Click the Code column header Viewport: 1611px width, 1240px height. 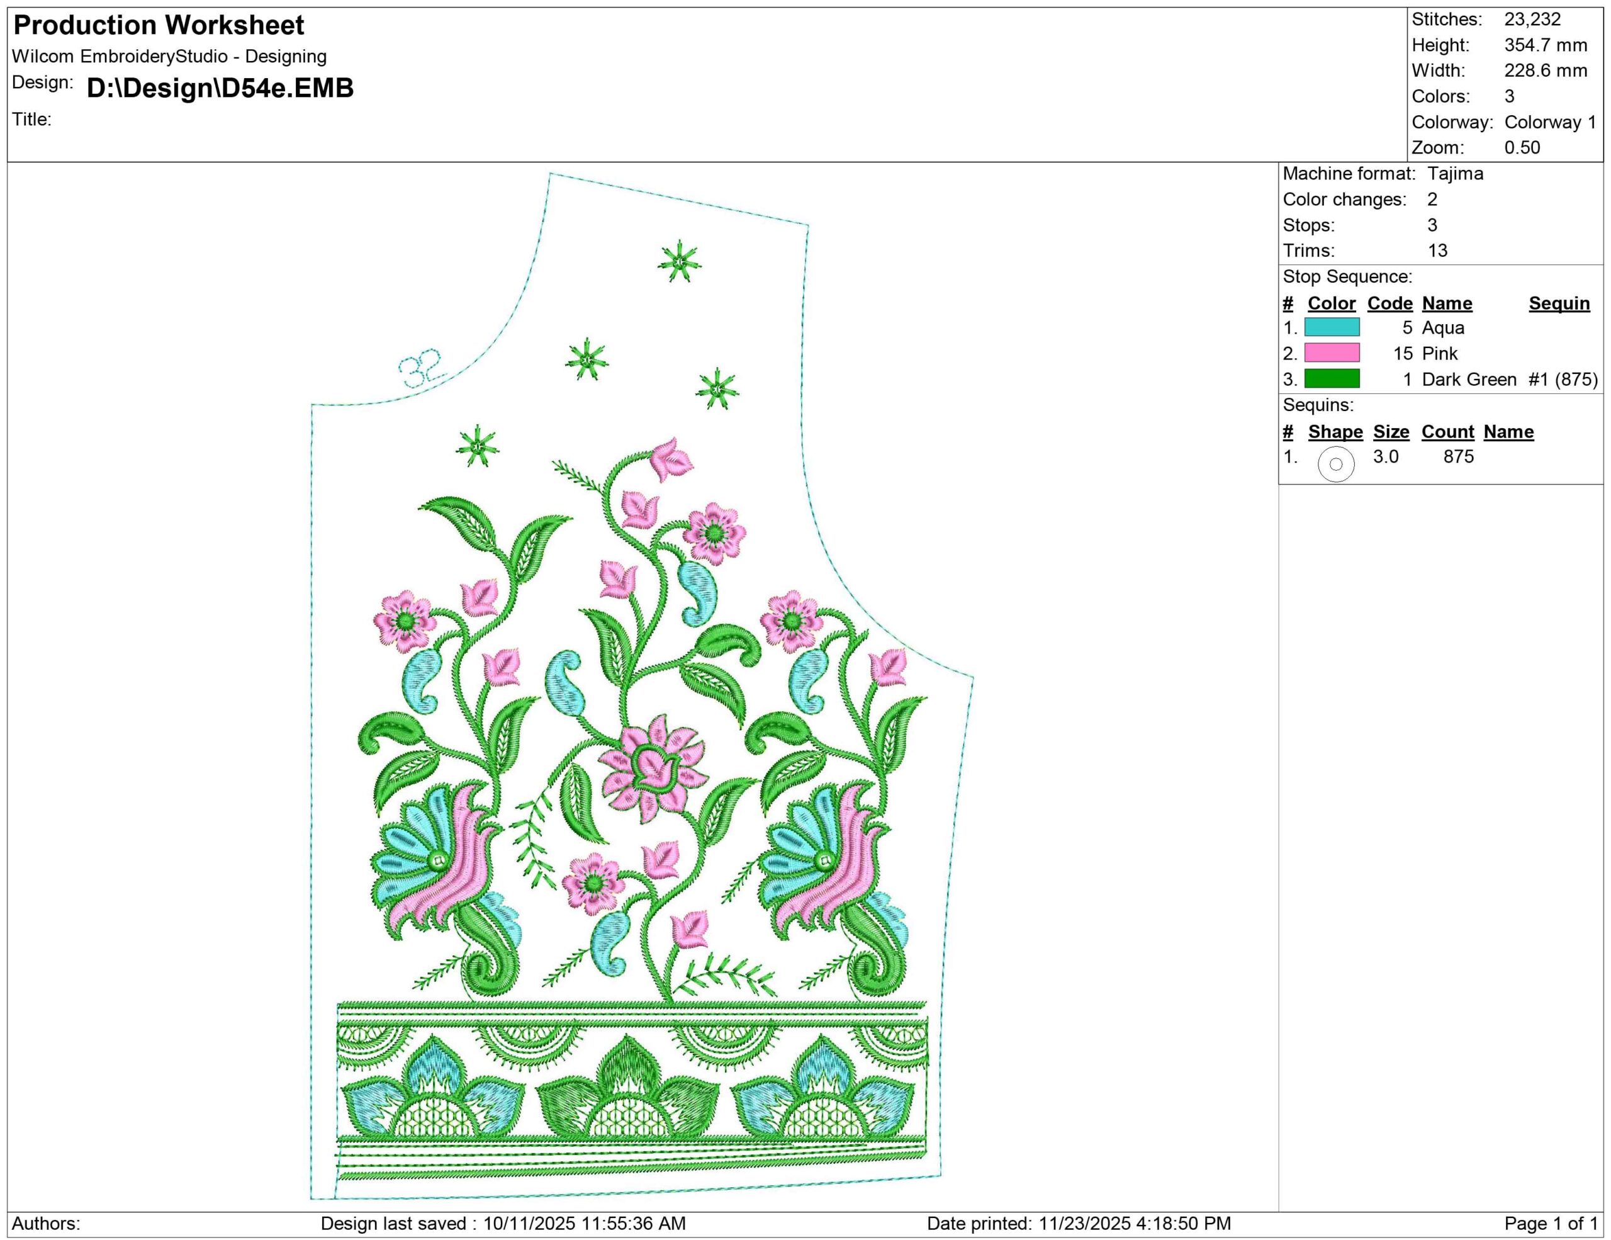pos(1389,303)
